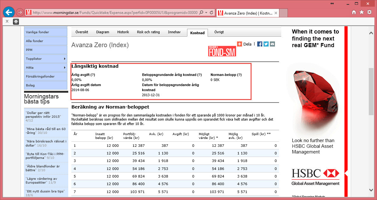
Task: Open the Risk och rating tab
Action: click(148, 32)
